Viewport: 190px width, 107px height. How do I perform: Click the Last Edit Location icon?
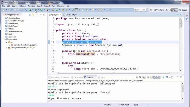pyautogui.click(x=99, y=10)
